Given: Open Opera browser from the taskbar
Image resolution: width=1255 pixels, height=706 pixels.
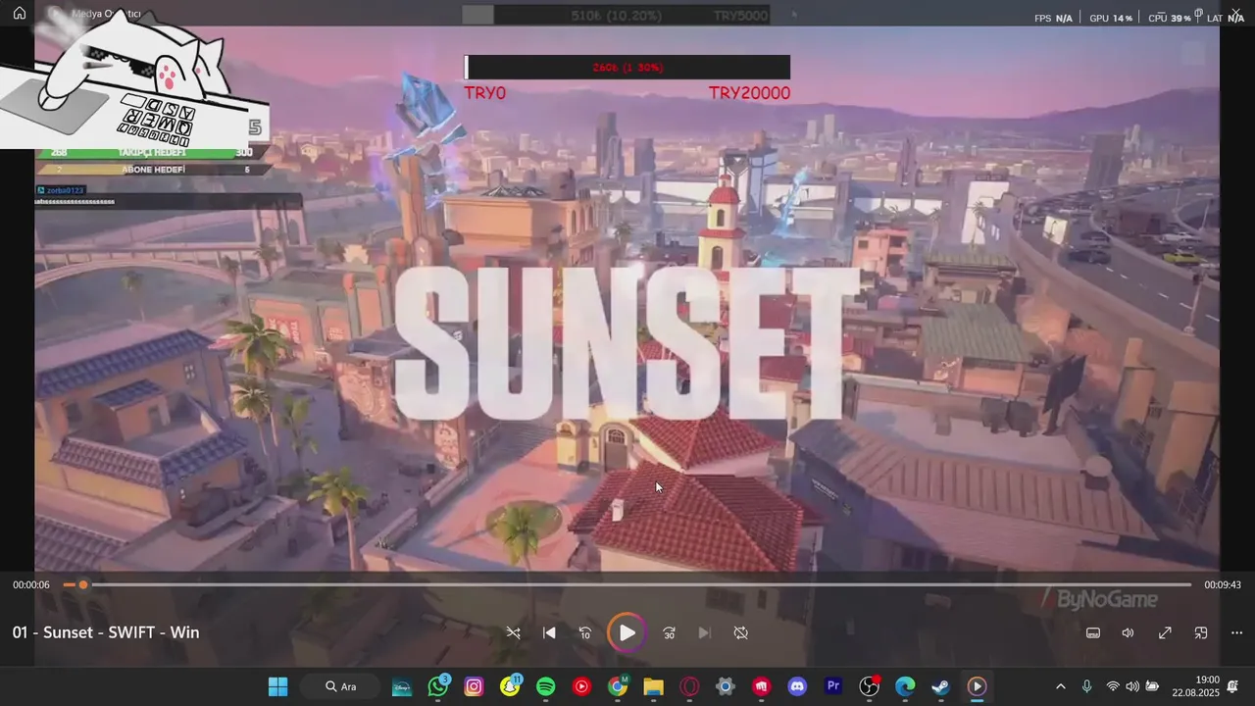Looking at the screenshot, I should (x=689, y=686).
